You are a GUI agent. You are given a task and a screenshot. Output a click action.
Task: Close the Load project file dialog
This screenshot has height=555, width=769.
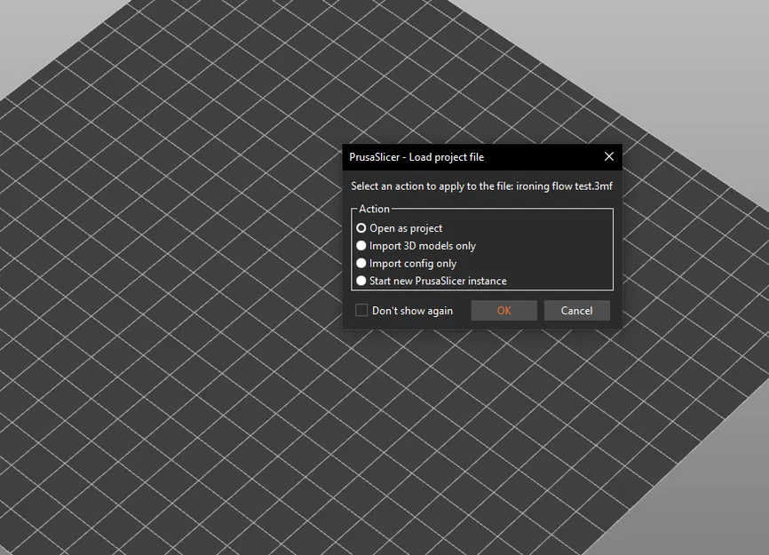pos(609,156)
